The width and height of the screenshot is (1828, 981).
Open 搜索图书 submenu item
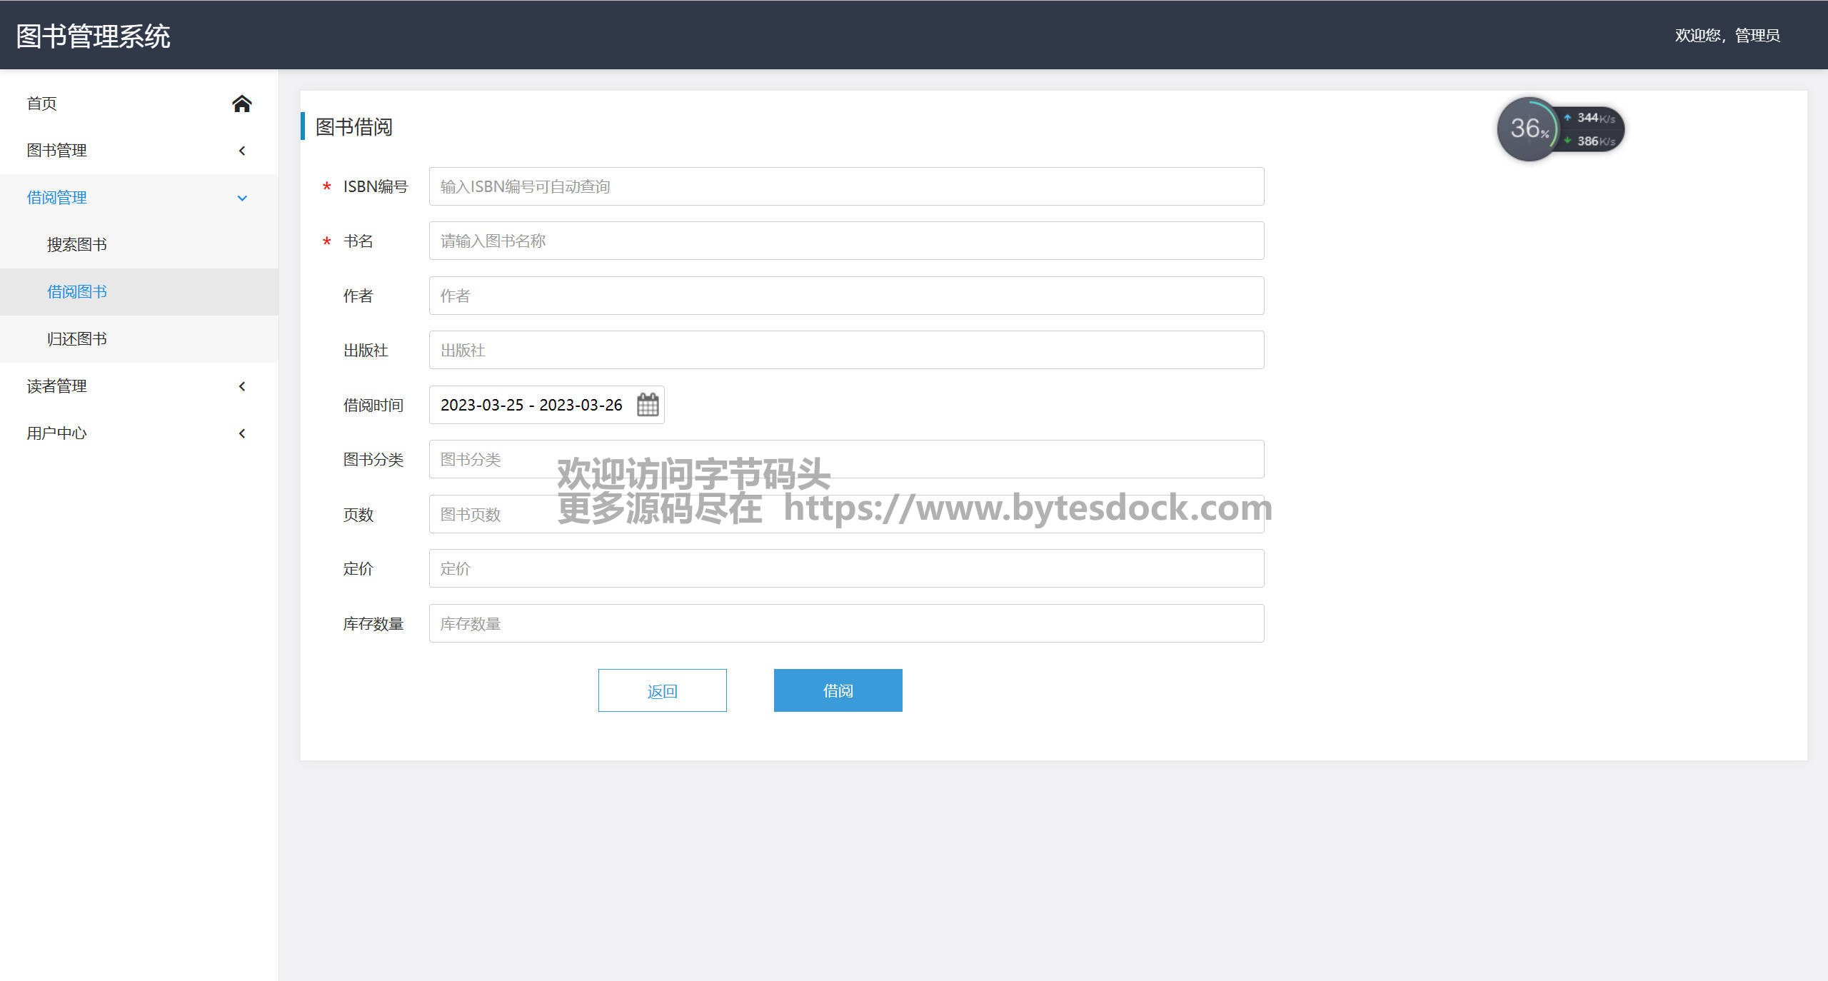[x=77, y=245]
